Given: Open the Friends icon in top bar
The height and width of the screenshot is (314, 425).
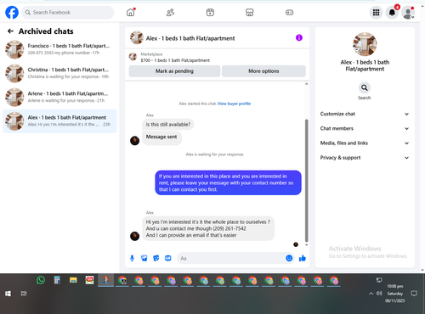Looking at the screenshot, I should [170, 13].
